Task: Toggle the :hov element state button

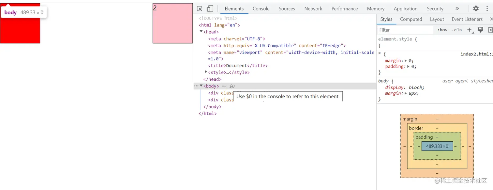Action: coord(442,30)
